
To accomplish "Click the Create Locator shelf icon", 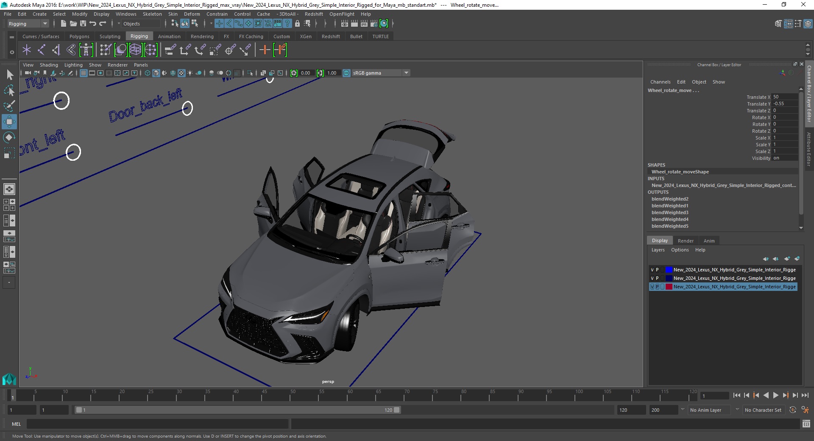I will [x=27, y=50].
